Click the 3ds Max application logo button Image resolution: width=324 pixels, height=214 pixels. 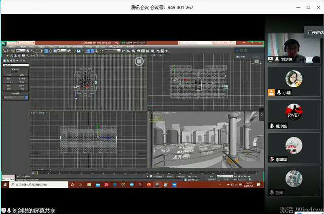coord(4,43)
